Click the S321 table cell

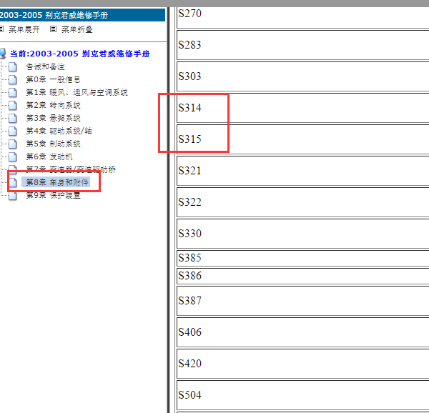click(302, 171)
